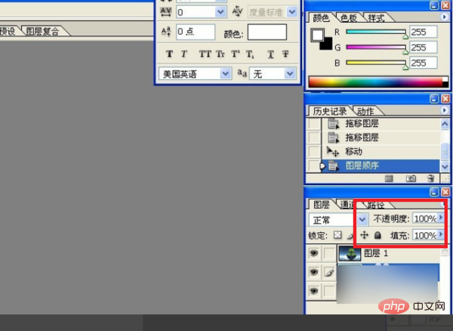Screen dimensions: 453x331
Task: Toggle All Caps (TT) text style
Action: tap(205, 54)
